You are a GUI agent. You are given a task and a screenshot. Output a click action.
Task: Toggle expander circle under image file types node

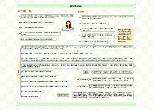point(78,51)
